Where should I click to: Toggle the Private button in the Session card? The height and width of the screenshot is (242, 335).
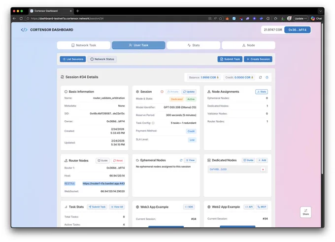click(172, 92)
